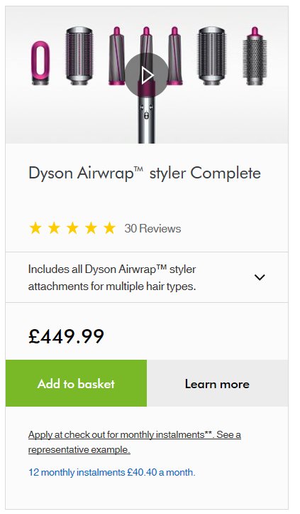Screen dimensions: 300x514
Task: Click the 'Includes all Dyson Airwrap' description text
Action: point(112,278)
